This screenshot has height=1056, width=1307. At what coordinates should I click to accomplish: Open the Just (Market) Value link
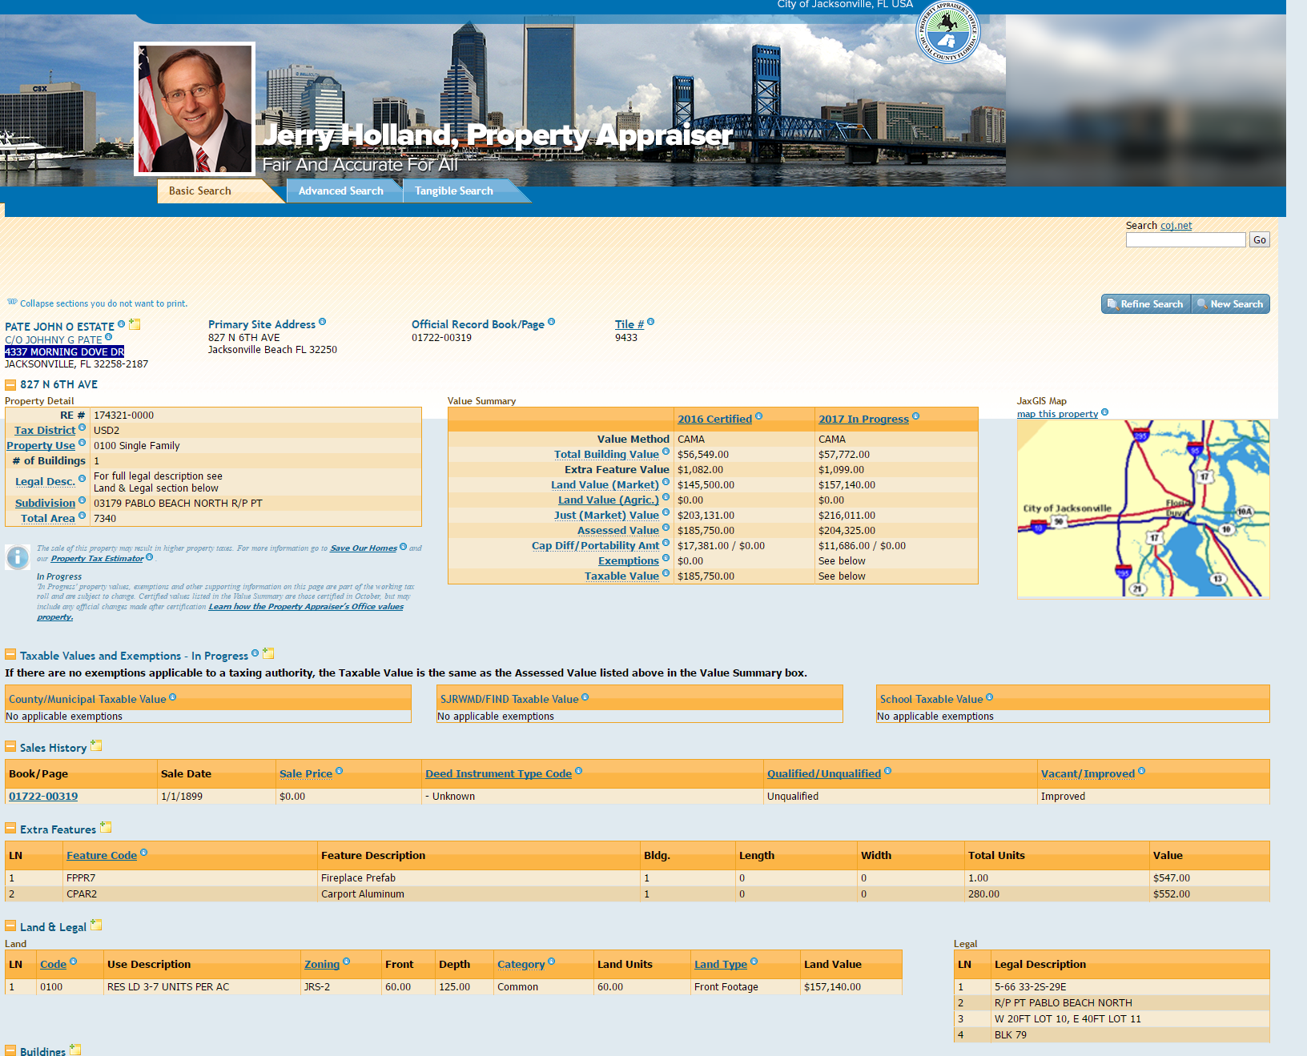coord(606,516)
